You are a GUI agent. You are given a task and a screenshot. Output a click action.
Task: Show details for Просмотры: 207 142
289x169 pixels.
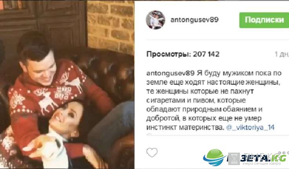(183, 54)
